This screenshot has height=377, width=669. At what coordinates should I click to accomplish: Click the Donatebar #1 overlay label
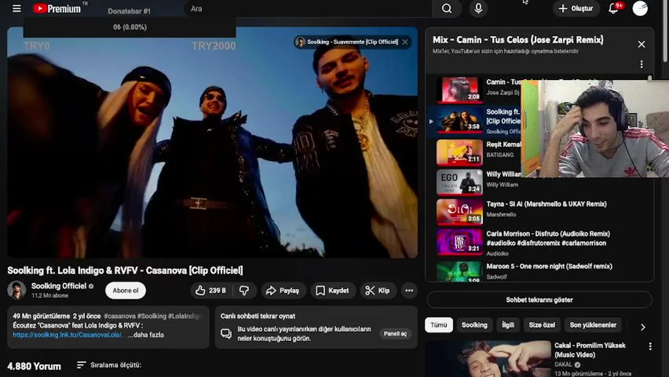129,11
